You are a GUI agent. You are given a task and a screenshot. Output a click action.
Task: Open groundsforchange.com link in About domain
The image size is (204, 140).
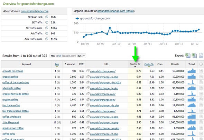35,11
